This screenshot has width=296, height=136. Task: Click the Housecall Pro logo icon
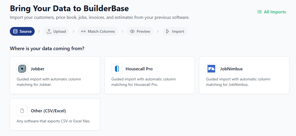point(117,69)
